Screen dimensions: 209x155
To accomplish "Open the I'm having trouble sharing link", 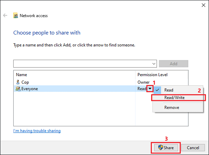I will pyautogui.click(x=37, y=131).
